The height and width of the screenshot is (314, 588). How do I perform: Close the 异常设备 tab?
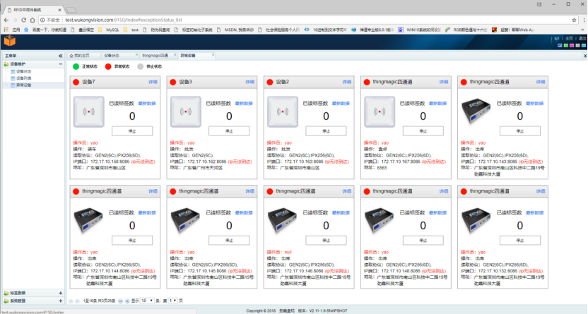(x=213, y=55)
